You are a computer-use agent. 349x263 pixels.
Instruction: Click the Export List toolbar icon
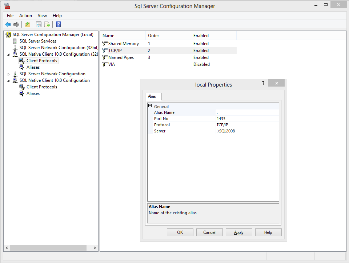click(47, 24)
